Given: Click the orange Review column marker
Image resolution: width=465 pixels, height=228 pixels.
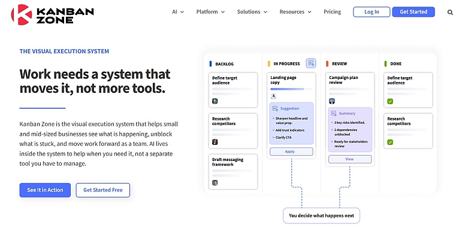Looking at the screenshot, I should (x=327, y=63).
